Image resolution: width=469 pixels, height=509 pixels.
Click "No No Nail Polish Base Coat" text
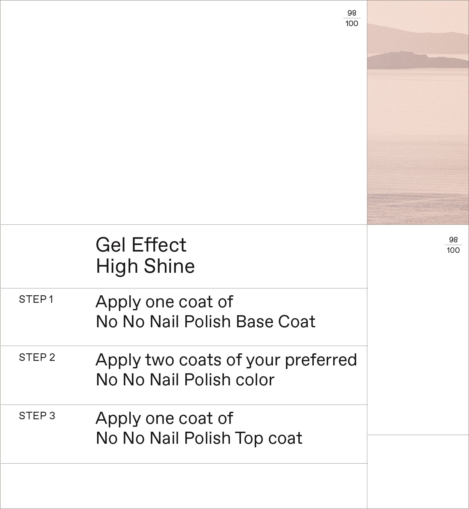coord(206,322)
